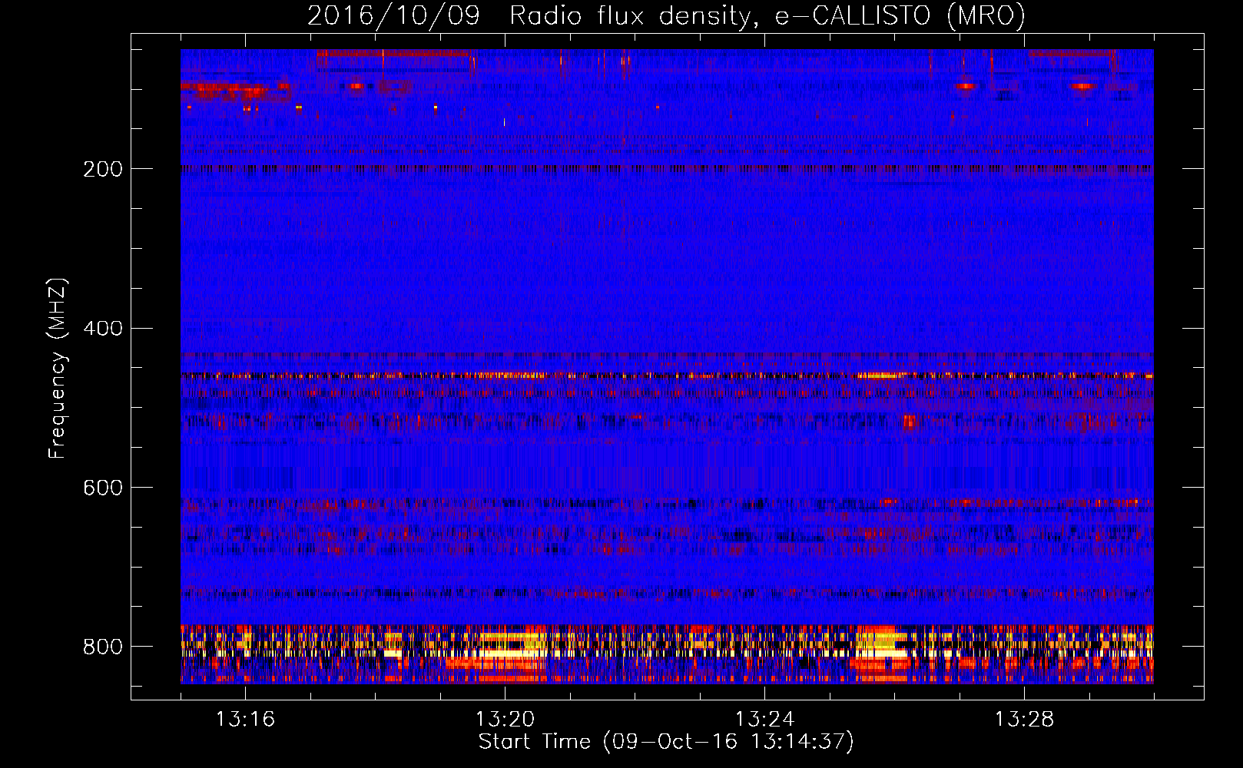1243x768 pixels.
Task: Click the 13:20 time tick label
Action: pyautogui.click(x=505, y=720)
